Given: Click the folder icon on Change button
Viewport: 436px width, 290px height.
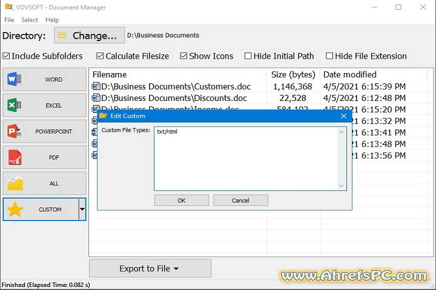Looking at the screenshot, I should 62,35.
